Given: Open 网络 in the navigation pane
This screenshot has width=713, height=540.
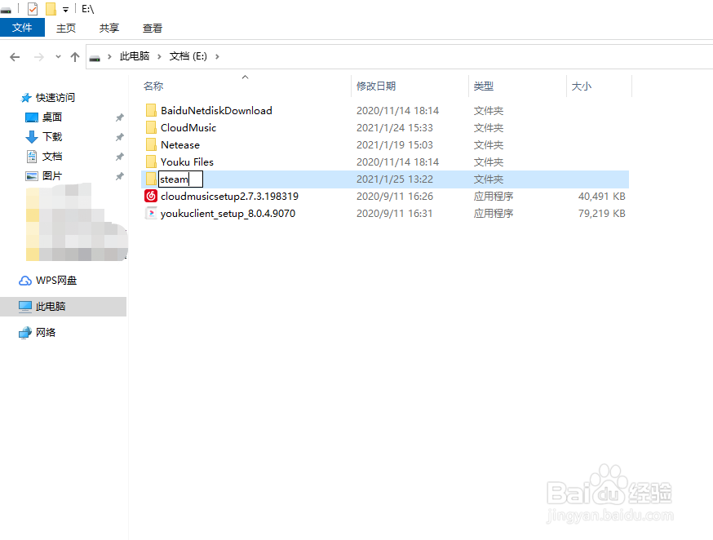Looking at the screenshot, I should pos(46,333).
